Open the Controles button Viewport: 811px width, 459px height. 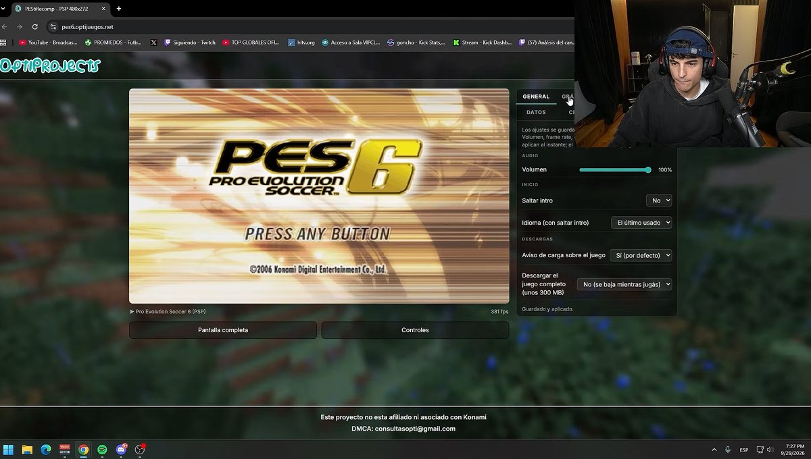coord(415,330)
